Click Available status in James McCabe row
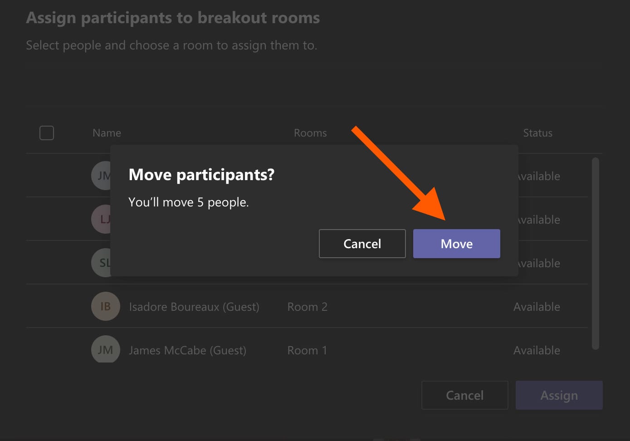 coord(537,350)
